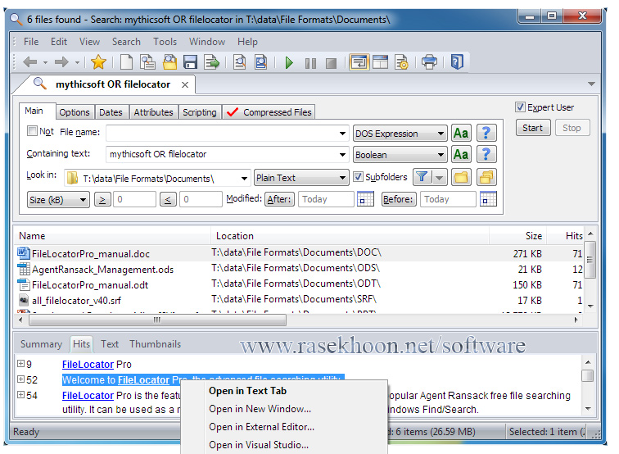619x454 pixels.
Task: Click the window split layout icon
Action: tap(380, 62)
